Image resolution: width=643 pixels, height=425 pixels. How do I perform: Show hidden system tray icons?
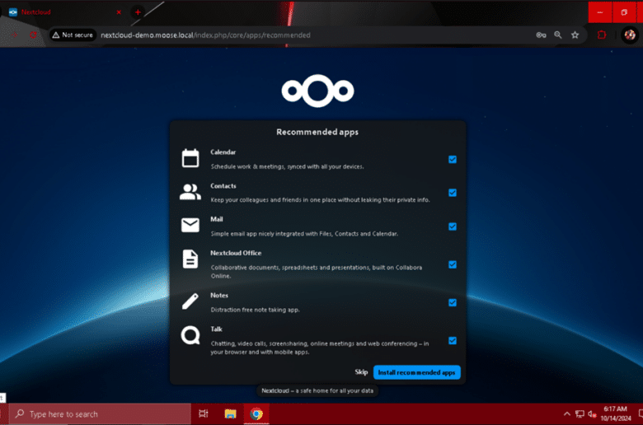pyautogui.click(x=566, y=414)
